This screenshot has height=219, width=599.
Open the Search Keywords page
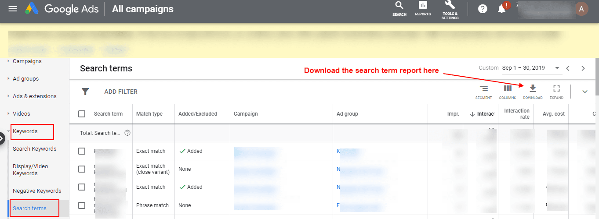(x=35, y=149)
